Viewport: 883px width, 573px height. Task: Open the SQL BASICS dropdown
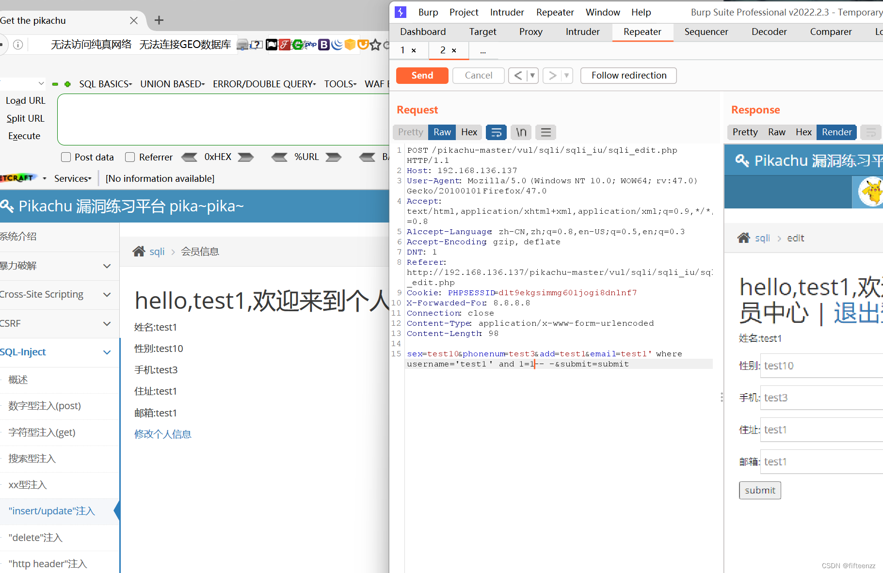(x=106, y=84)
